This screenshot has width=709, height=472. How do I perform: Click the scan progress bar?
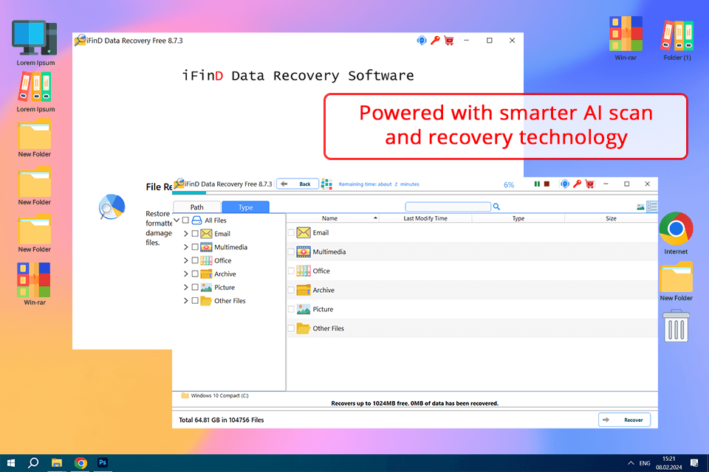point(415,193)
